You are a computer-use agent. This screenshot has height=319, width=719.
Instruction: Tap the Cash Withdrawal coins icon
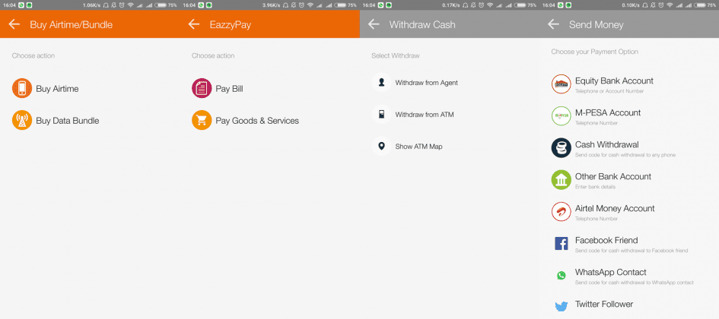pyautogui.click(x=562, y=148)
